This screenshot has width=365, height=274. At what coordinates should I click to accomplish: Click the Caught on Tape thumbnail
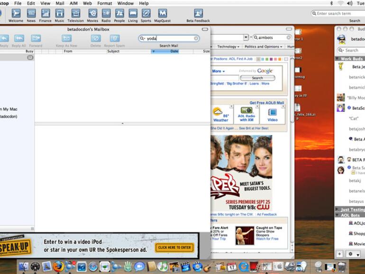[245, 235]
